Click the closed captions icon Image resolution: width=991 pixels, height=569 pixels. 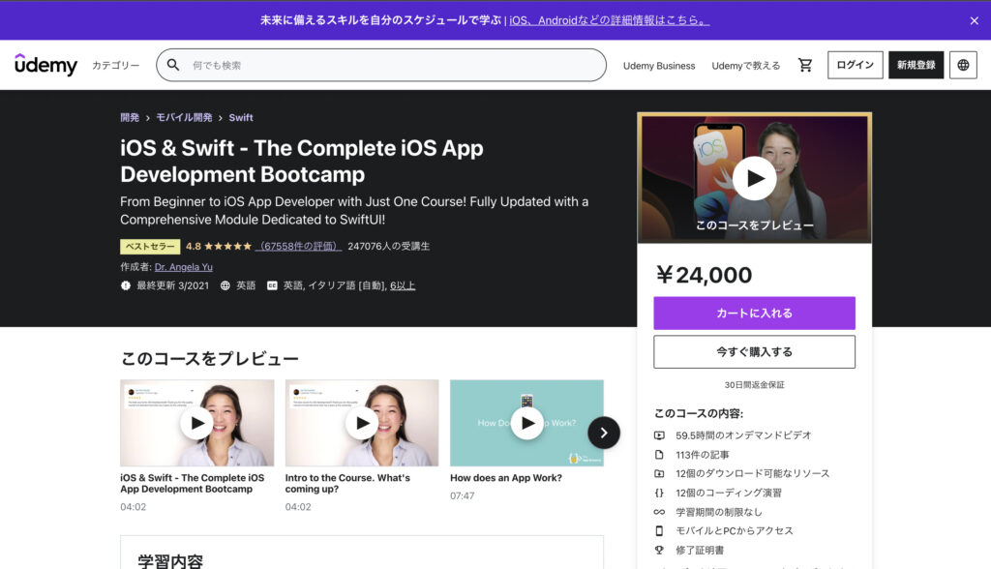(272, 285)
